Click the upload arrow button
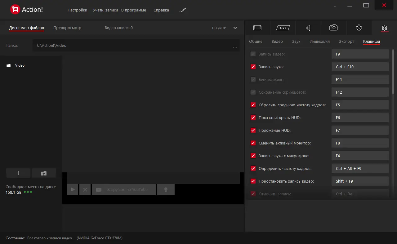This screenshot has height=244, width=397. coord(166,189)
